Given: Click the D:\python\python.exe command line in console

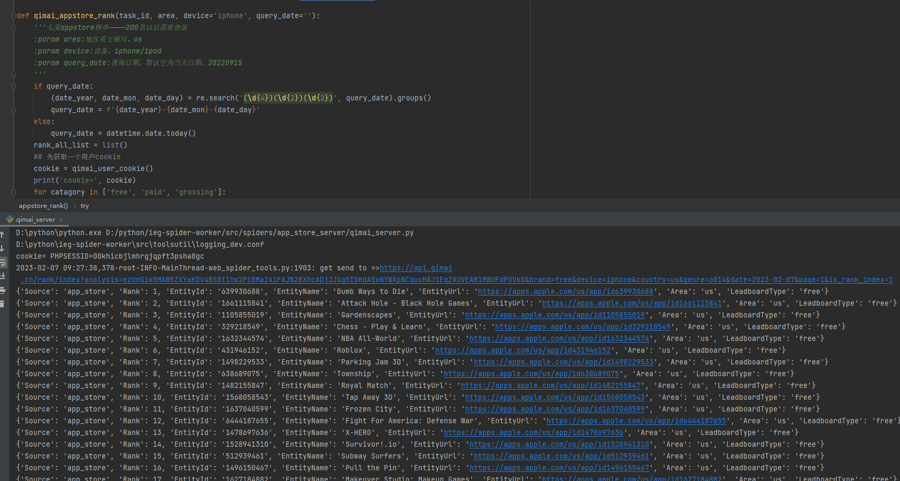Looking at the screenshot, I should click(x=214, y=232).
